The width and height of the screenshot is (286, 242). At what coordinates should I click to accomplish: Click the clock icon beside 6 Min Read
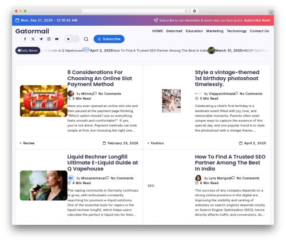coord(197,183)
